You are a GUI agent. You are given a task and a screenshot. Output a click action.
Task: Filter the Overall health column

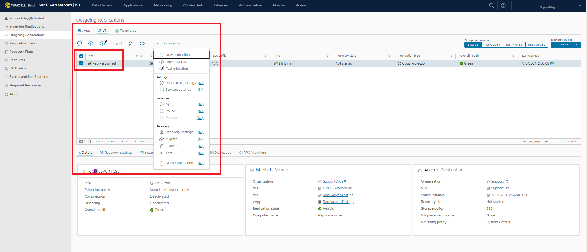click(x=513, y=56)
